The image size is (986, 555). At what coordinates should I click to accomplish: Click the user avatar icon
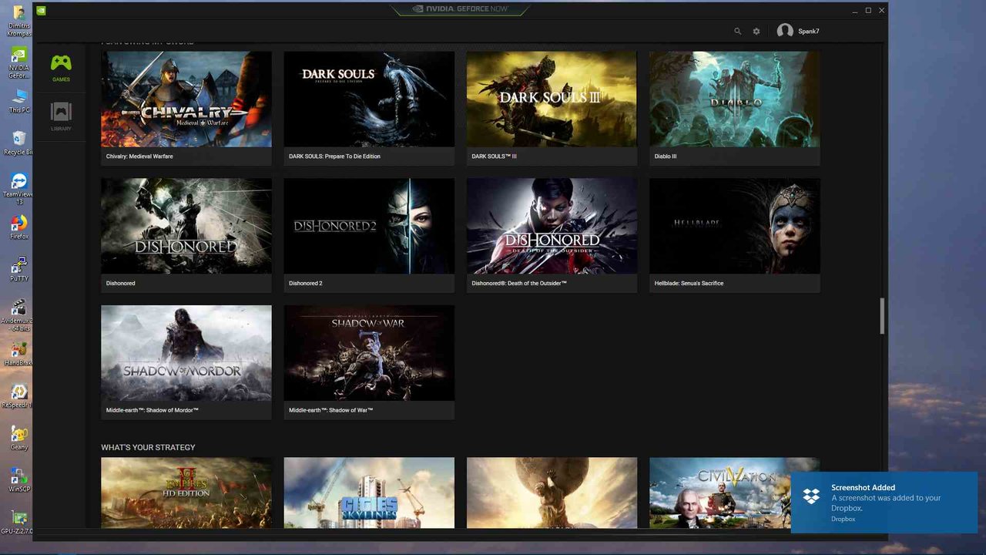[785, 31]
